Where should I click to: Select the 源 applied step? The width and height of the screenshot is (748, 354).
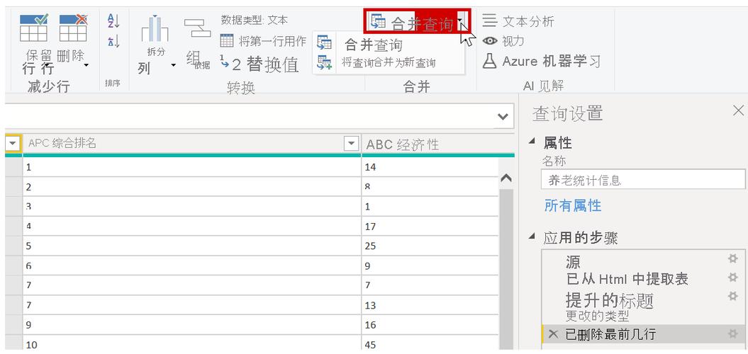[x=573, y=261]
